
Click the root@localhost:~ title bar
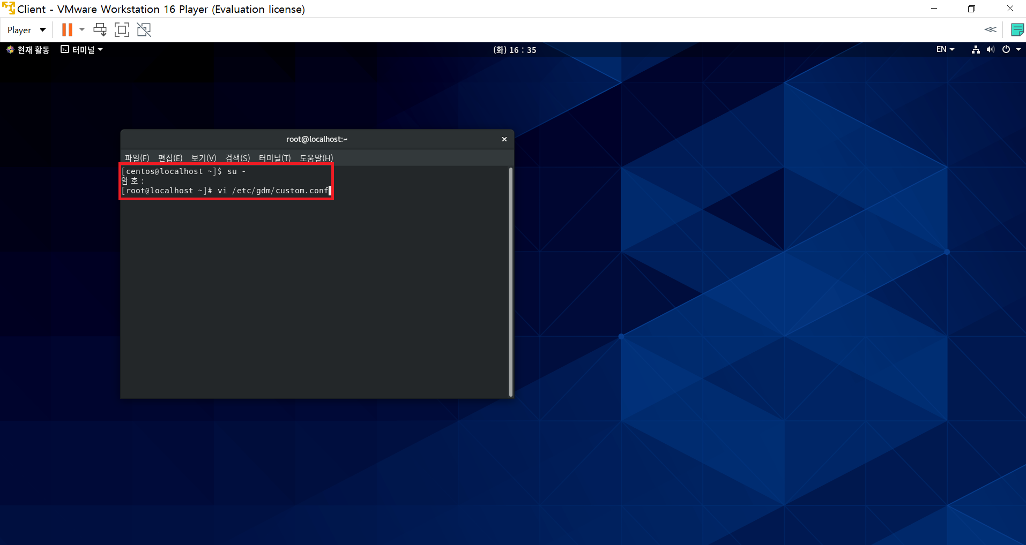point(317,139)
